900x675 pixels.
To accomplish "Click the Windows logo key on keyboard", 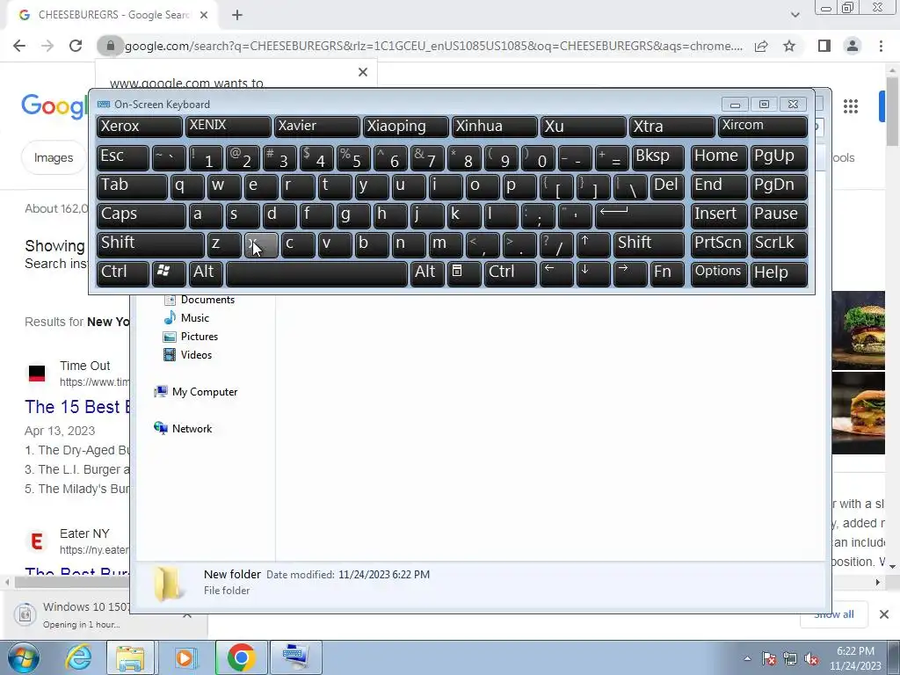I will click(169, 273).
